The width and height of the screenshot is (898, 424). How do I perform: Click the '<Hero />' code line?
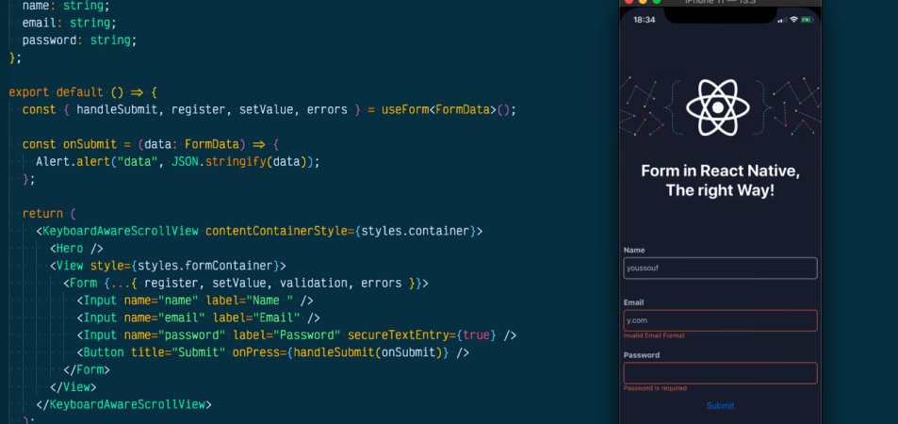pos(76,248)
